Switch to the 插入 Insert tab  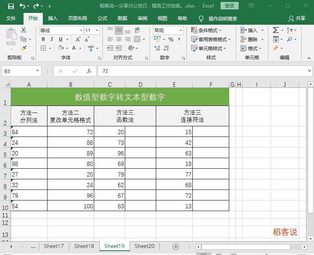pos(53,18)
